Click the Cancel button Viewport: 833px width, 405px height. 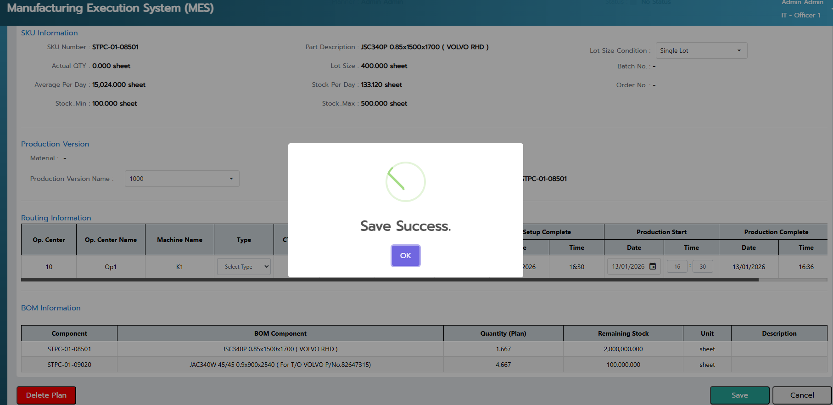(802, 395)
